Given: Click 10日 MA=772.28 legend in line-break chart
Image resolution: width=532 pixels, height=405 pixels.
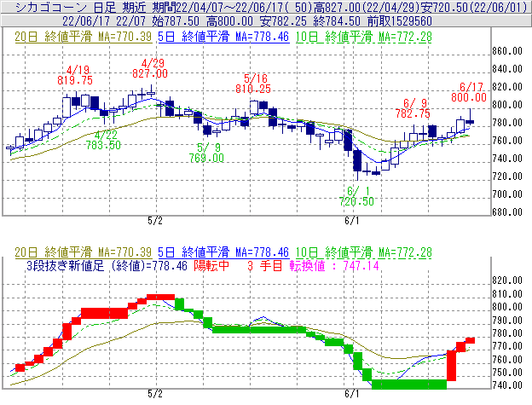Looking at the screenshot, I should 364,252.
